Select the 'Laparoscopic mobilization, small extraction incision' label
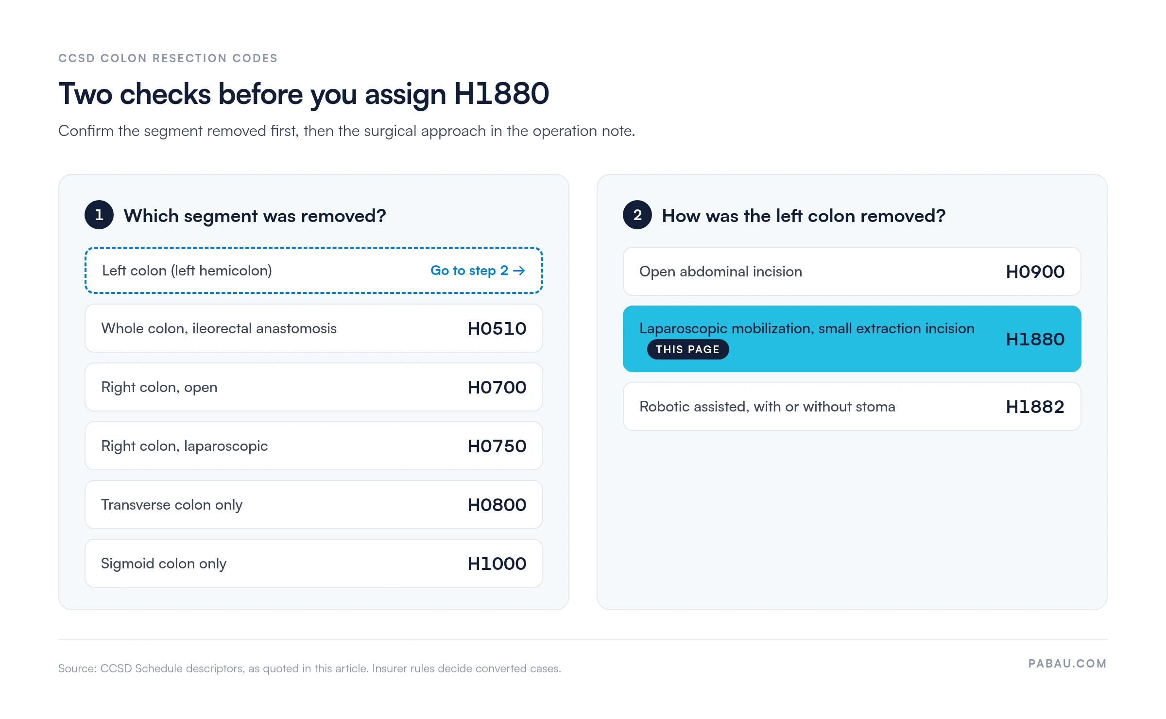Screen dimensions: 1166x719 tap(807, 328)
